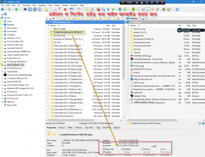This screenshot has width=205, height=157.
Task: Click the green funnel filter icon
Action: pos(113,9)
